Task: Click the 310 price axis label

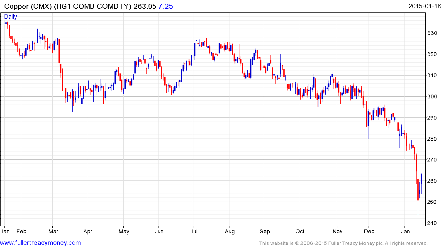Action: click(x=432, y=76)
